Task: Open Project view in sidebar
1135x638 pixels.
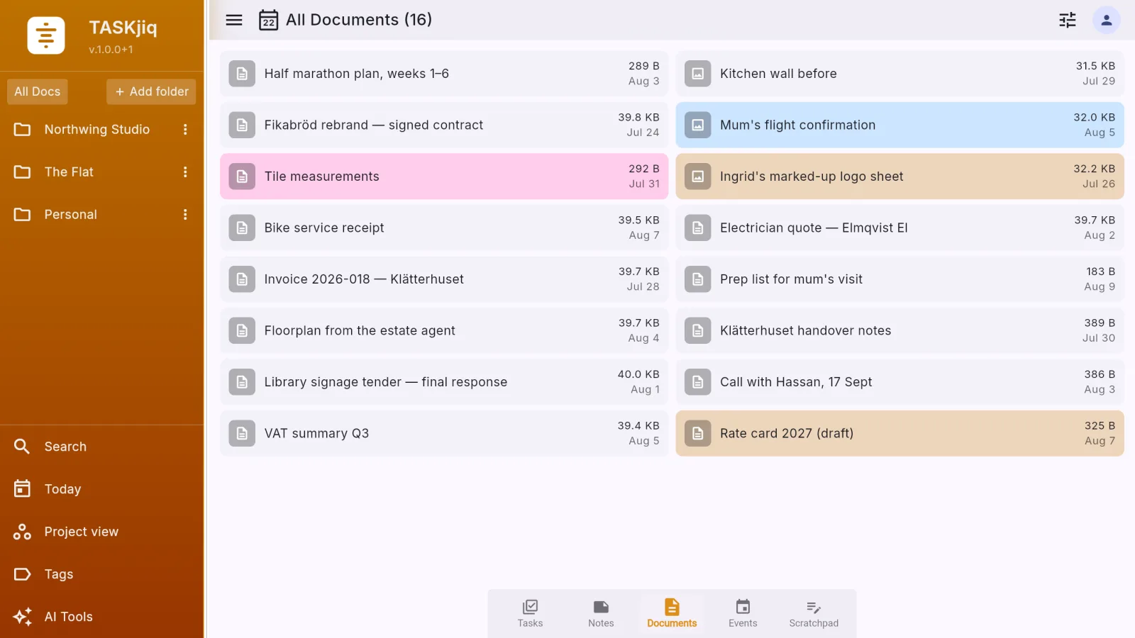Action: click(x=102, y=532)
